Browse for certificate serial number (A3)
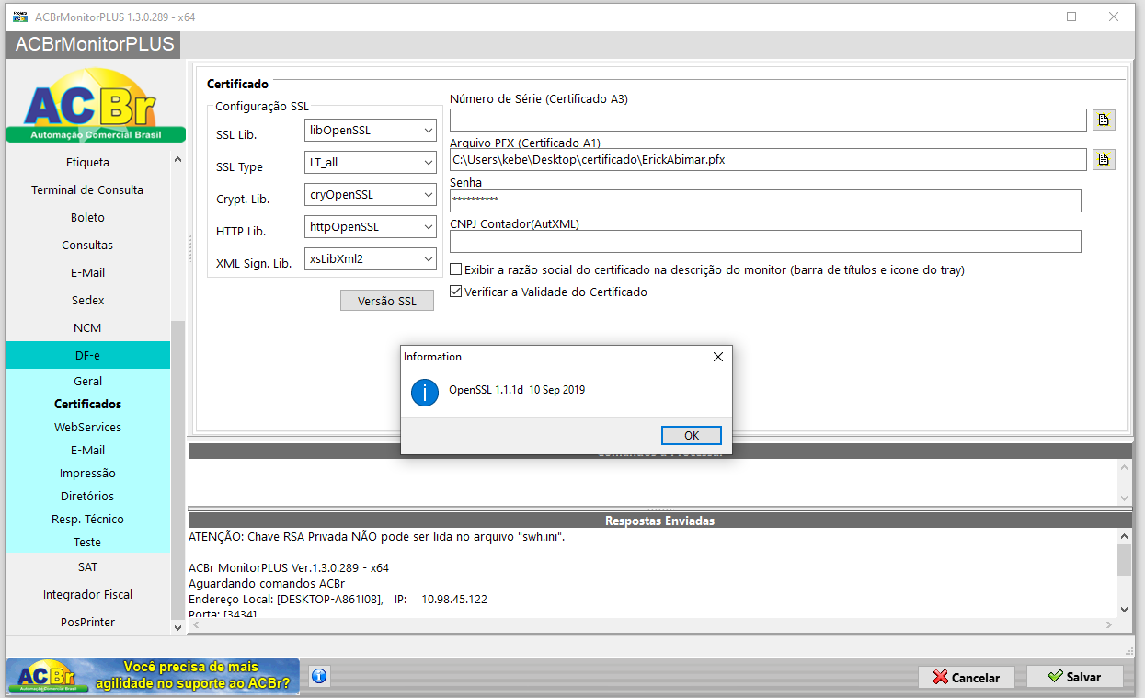 point(1104,120)
